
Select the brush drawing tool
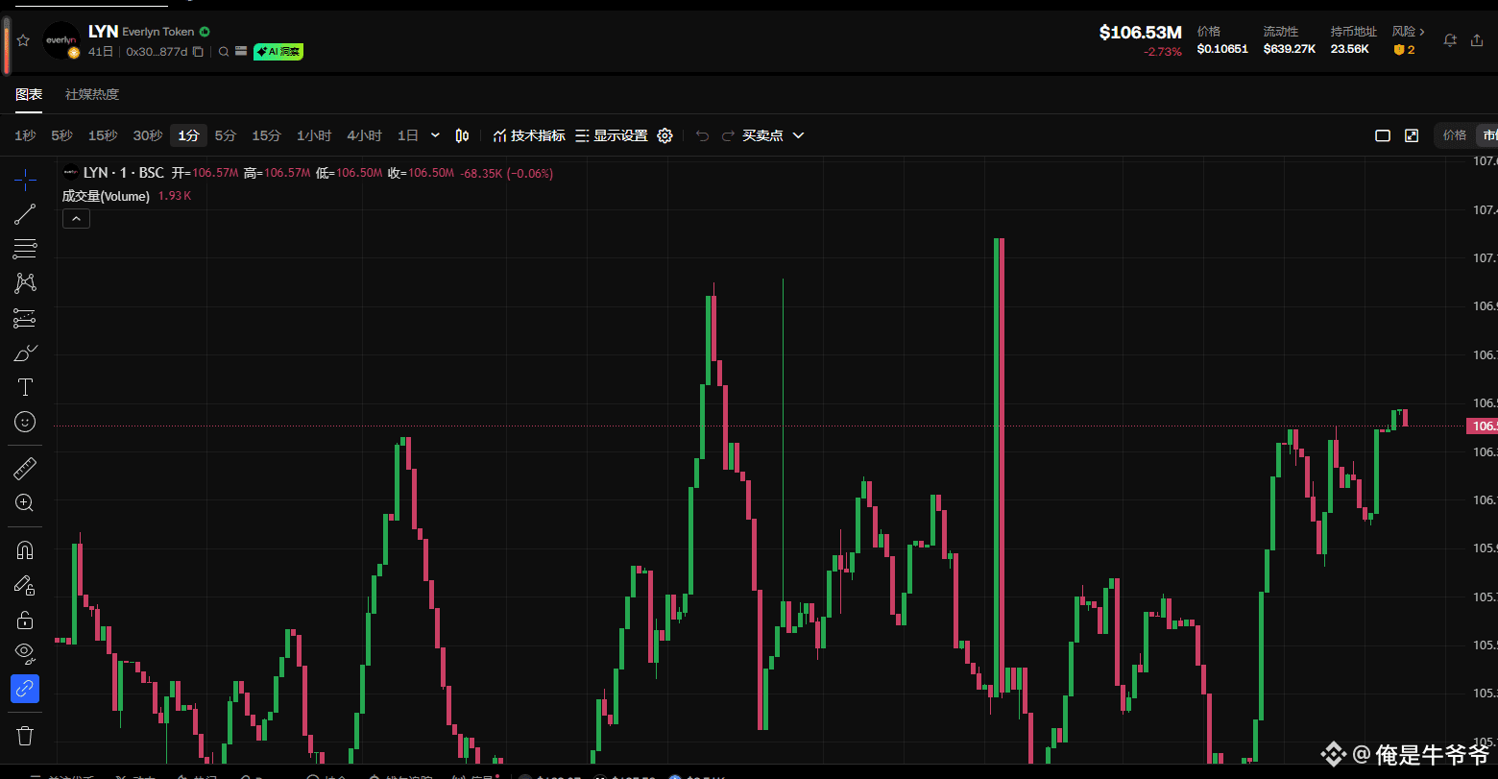[x=24, y=352]
